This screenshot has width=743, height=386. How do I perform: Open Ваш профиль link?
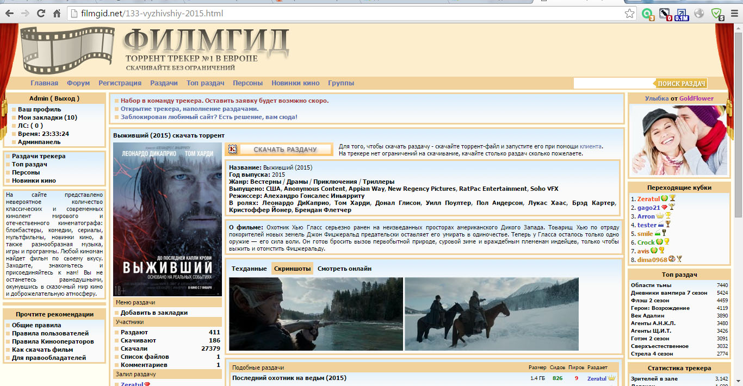point(39,109)
